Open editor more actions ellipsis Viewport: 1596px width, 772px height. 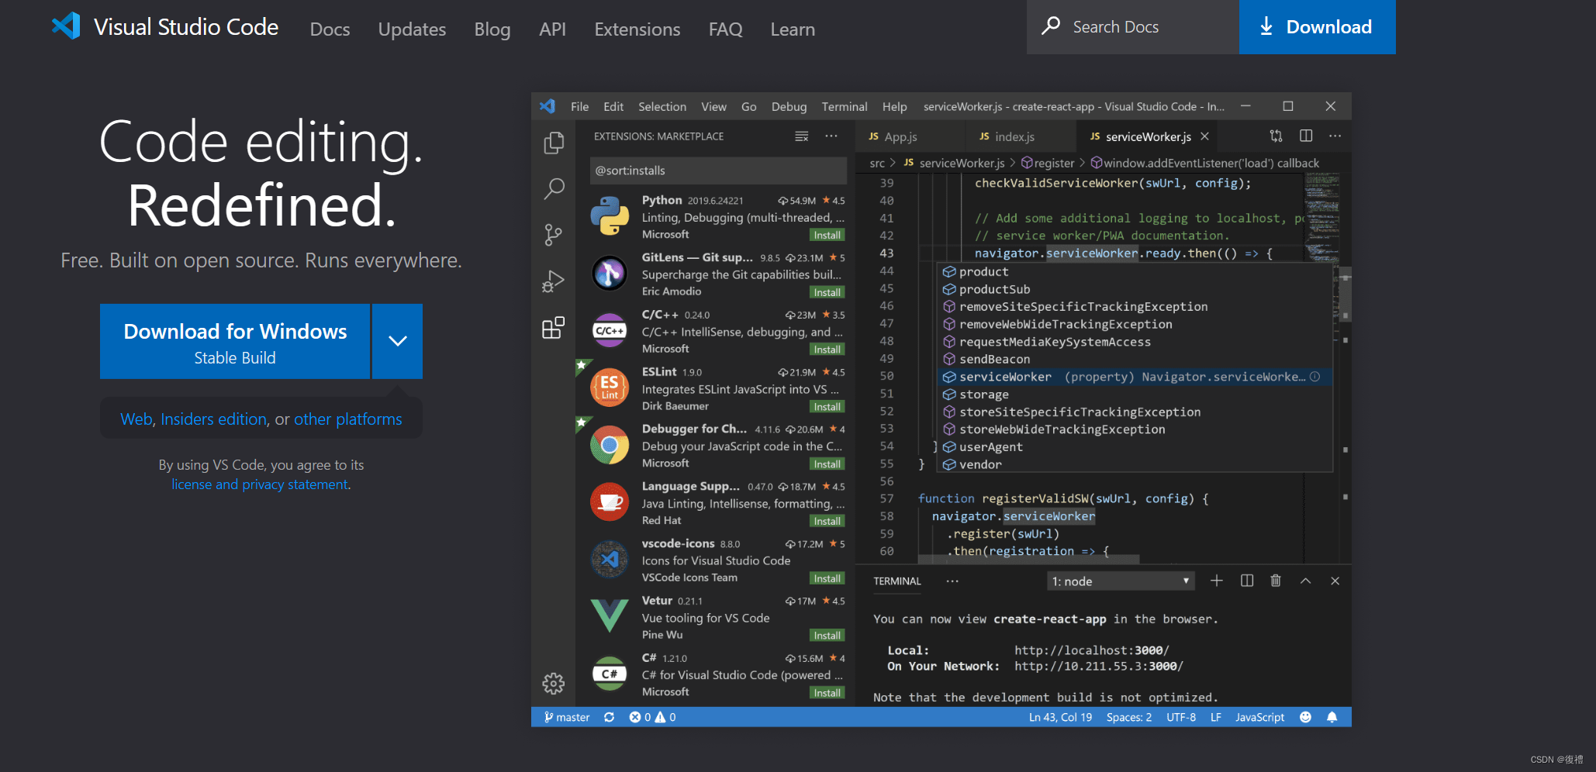[1335, 136]
